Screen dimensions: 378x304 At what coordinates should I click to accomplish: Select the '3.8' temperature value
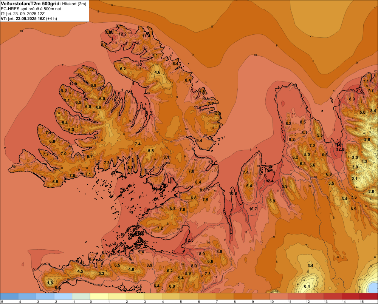pyautogui.click(x=367, y=139)
